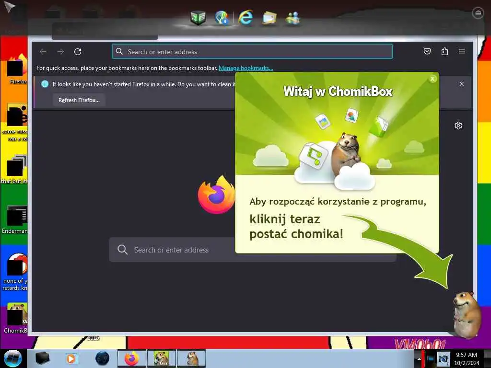Click the round briefcase icon at top right

click(x=478, y=13)
